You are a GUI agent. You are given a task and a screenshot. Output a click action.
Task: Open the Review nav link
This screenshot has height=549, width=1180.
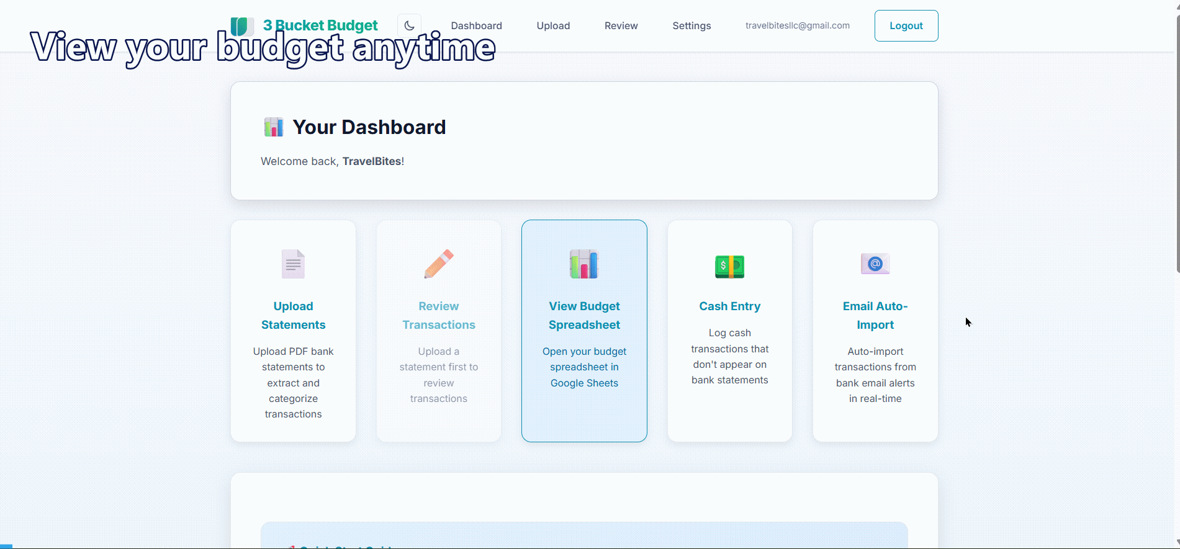[621, 26]
